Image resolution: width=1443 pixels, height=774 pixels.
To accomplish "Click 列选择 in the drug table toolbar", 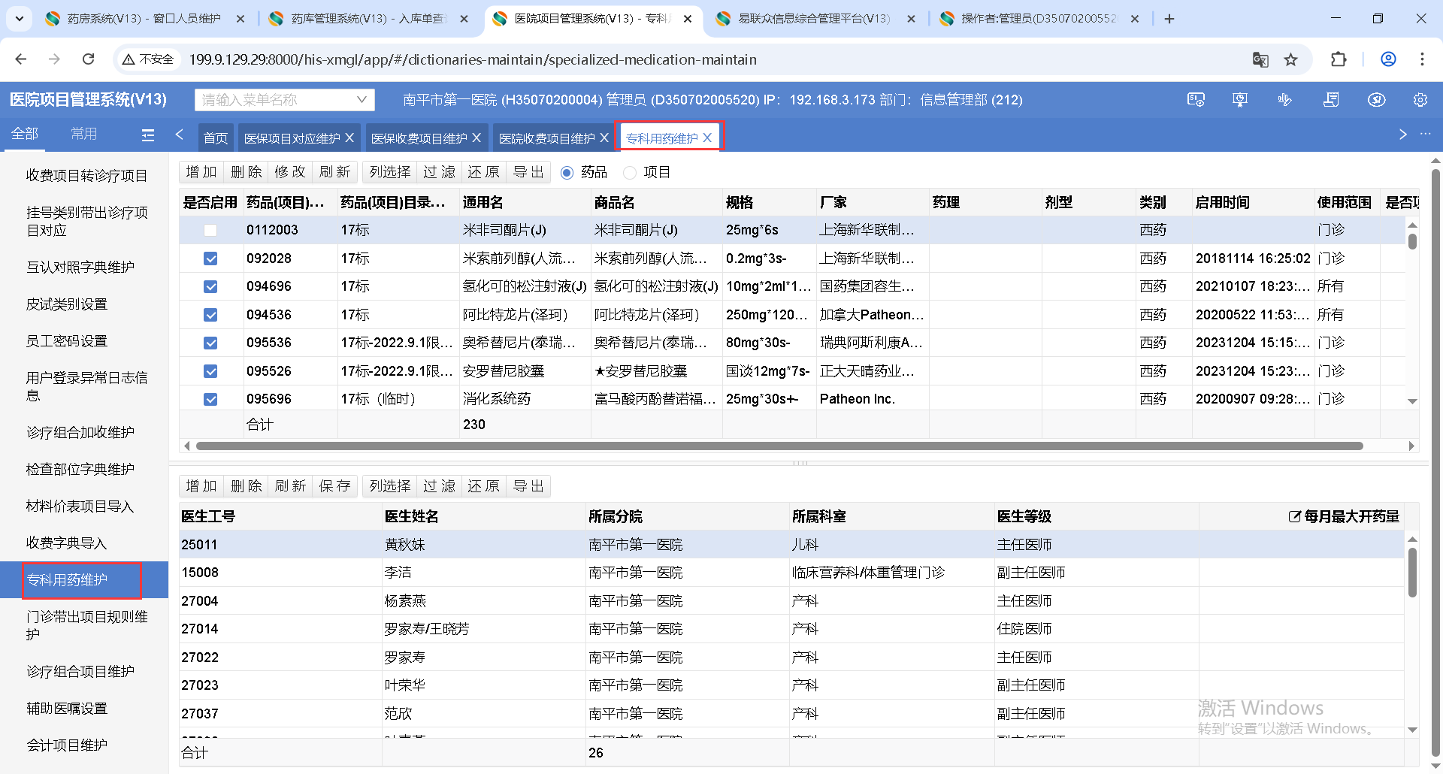I will [390, 172].
